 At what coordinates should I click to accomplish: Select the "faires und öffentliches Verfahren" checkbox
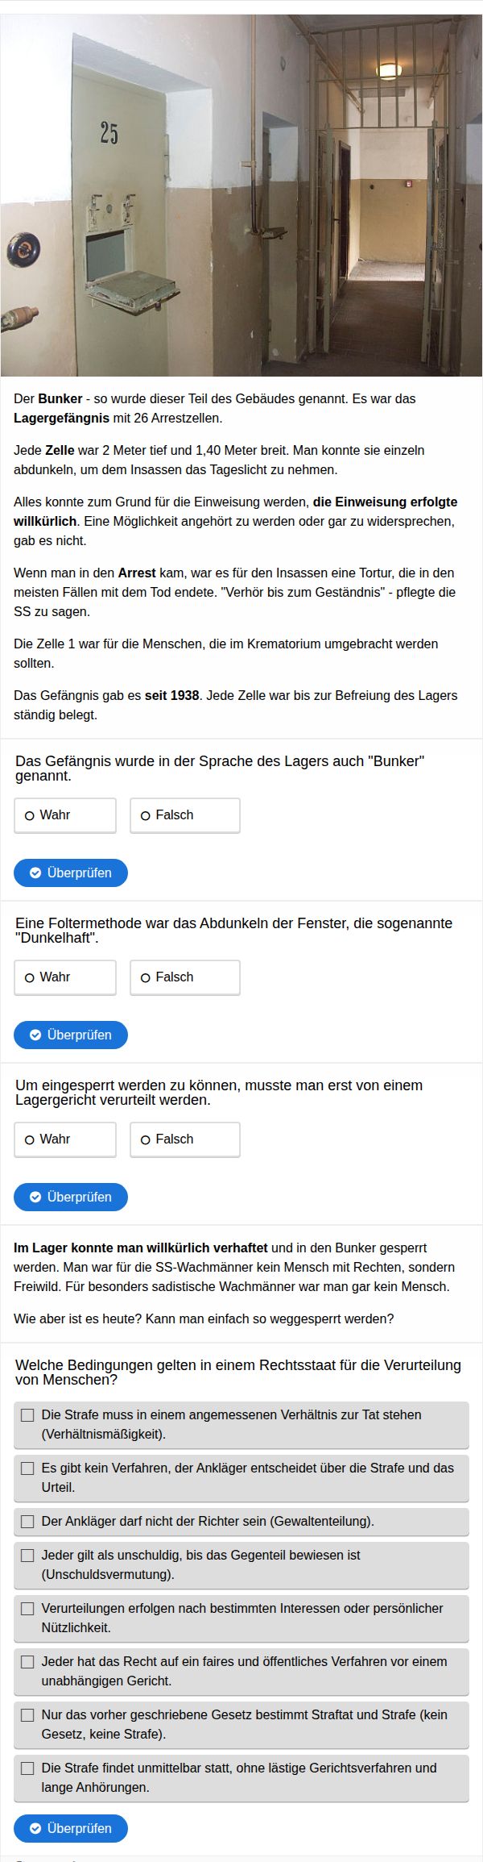27,1662
